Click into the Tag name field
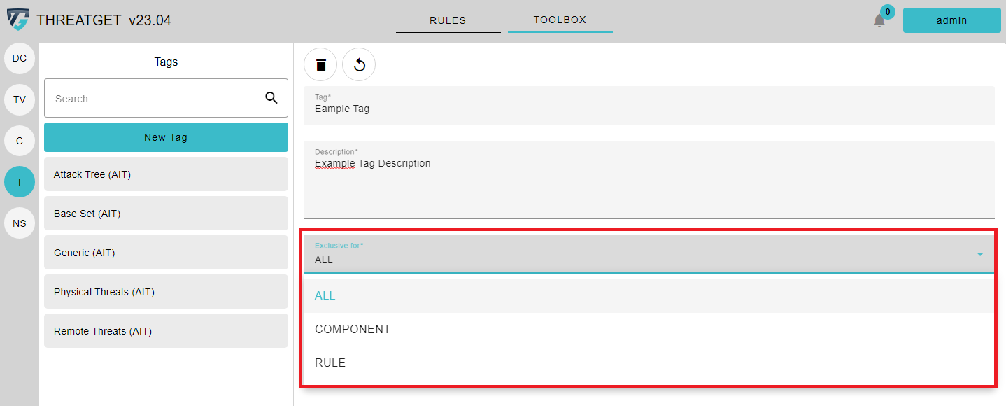Image resolution: width=1006 pixels, height=406 pixels. [x=649, y=106]
